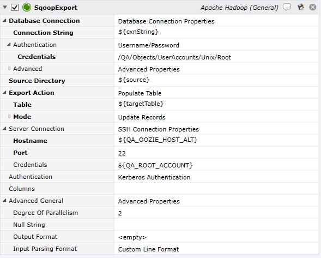Click the palette icon next to comment bubble
This screenshot has width=321, height=258.
tap(300, 7)
